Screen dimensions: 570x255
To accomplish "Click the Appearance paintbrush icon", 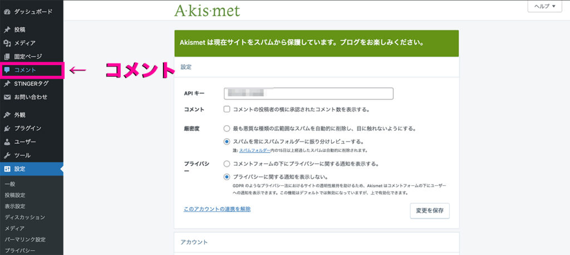I will tap(7, 115).
